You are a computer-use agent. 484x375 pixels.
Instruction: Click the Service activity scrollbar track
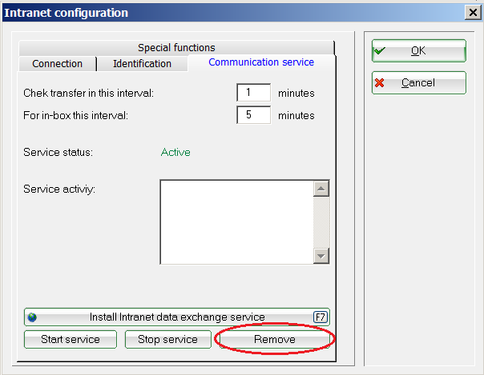tap(321, 222)
